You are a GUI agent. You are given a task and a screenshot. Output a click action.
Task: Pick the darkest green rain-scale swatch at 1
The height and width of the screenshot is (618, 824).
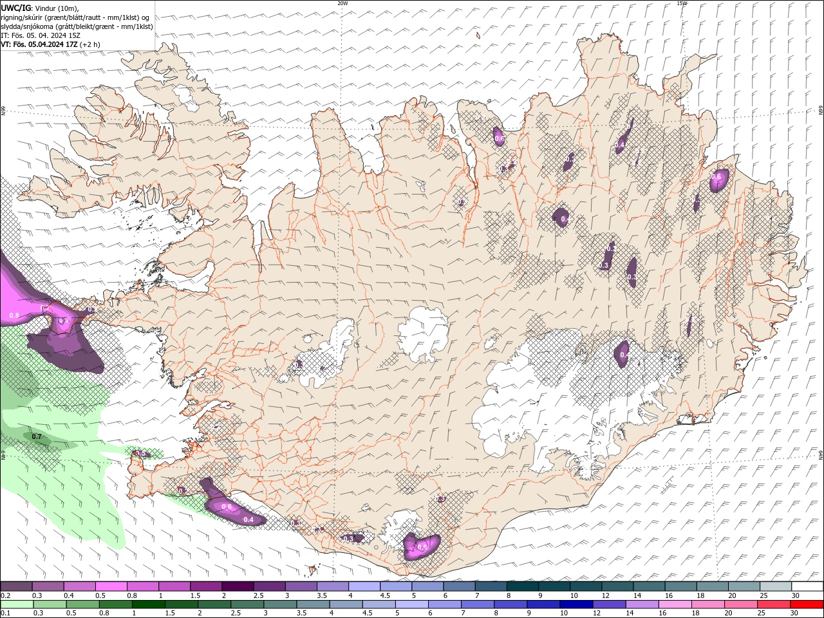click(x=148, y=604)
